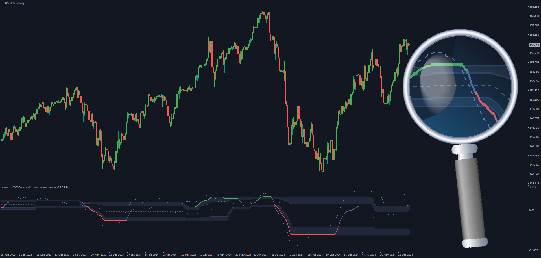Open the dropdown arrow beside USDJPY.a,Daily
This screenshot has width=541, height=258.
pyautogui.click(x=3, y=3)
